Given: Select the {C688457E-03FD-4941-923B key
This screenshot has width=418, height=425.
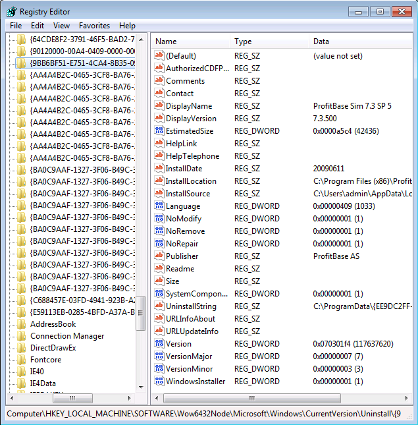Looking at the screenshot, I should 82,300.
